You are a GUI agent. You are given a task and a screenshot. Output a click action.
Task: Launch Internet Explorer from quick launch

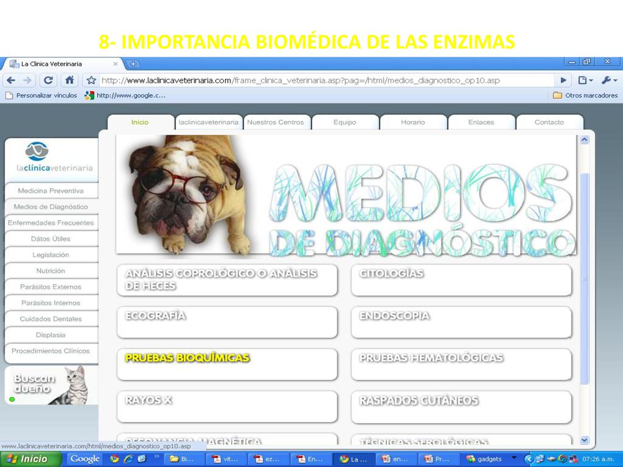128,459
